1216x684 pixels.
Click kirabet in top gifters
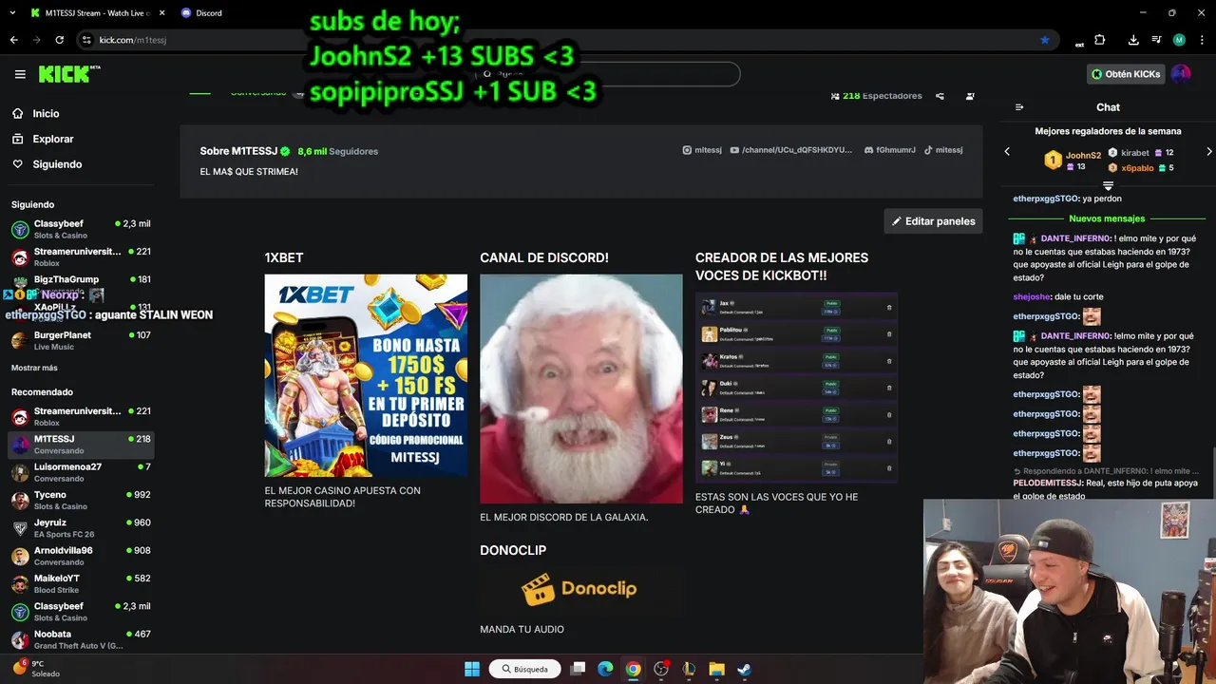[x=1134, y=152]
